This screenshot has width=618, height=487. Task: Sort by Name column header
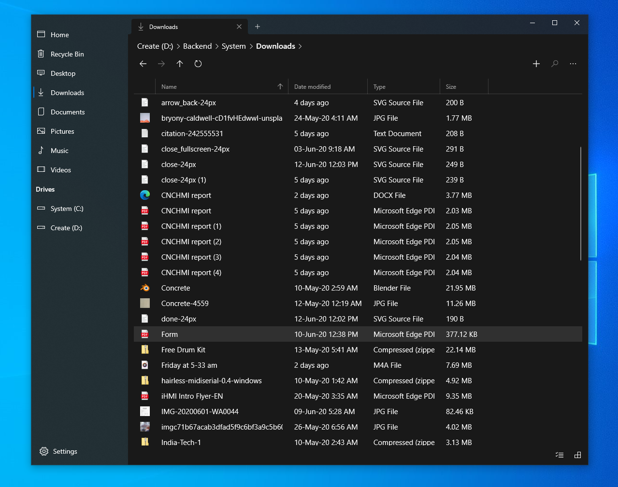pyautogui.click(x=222, y=87)
